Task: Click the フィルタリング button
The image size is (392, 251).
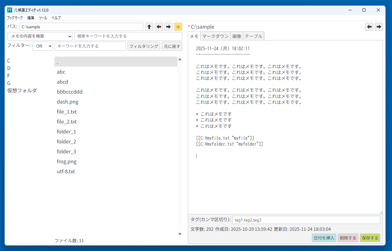Action: click(144, 46)
